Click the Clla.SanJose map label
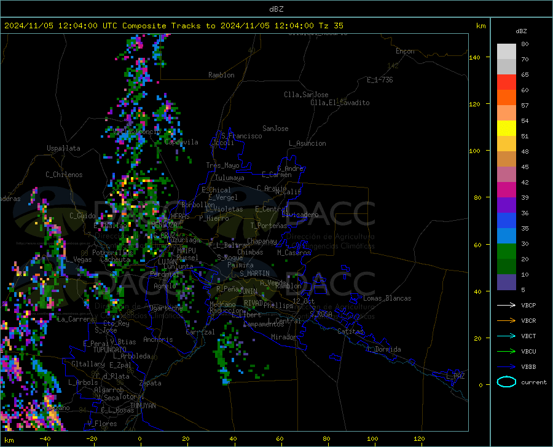 tap(306, 95)
